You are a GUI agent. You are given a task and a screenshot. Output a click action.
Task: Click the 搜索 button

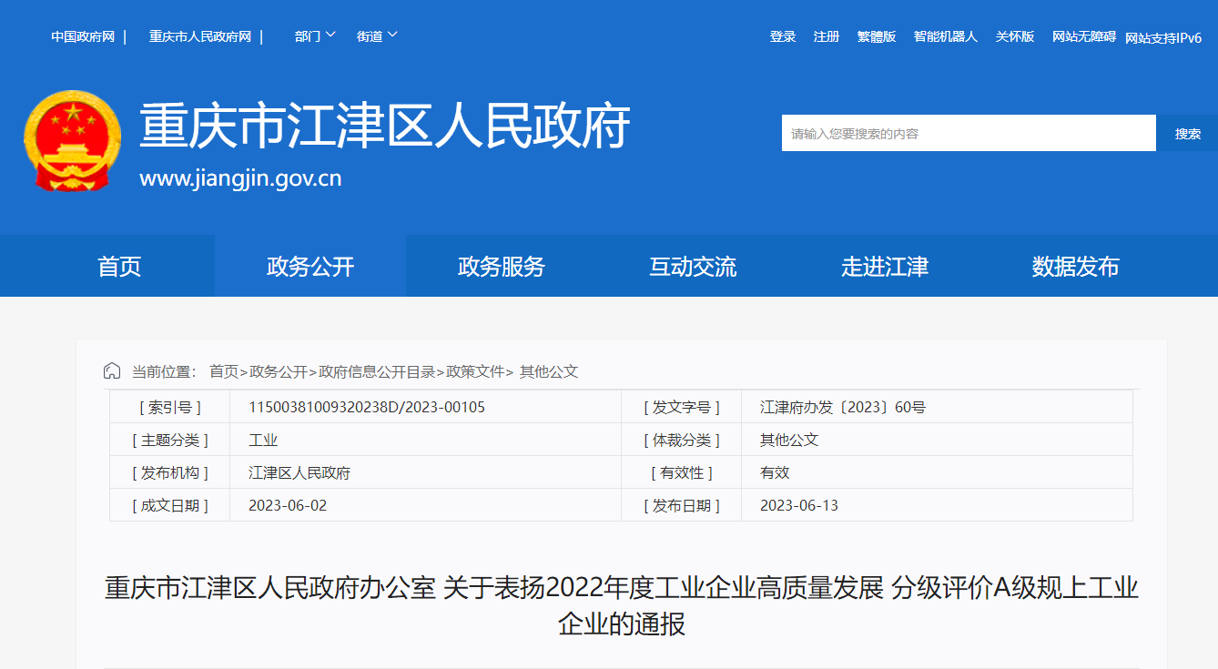pos(1187,133)
